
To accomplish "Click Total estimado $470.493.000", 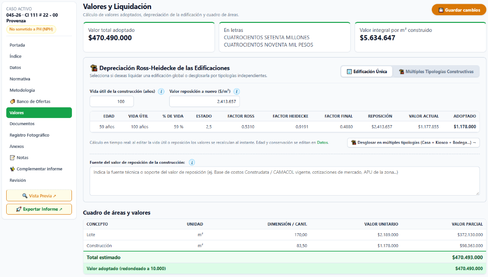I will click(468, 257).
